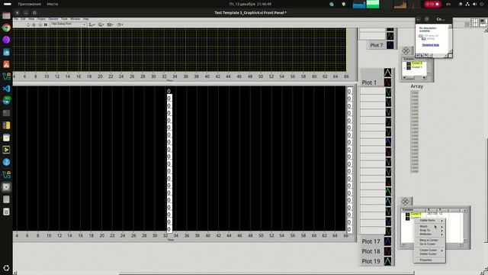Click the Pause toolbar button
Viewport: 488px width, 275px height.
pyautogui.click(x=46, y=24)
